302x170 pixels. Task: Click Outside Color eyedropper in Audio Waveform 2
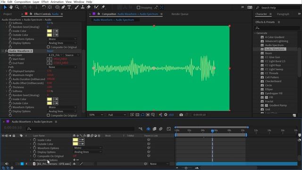click(x=56, y=103)
